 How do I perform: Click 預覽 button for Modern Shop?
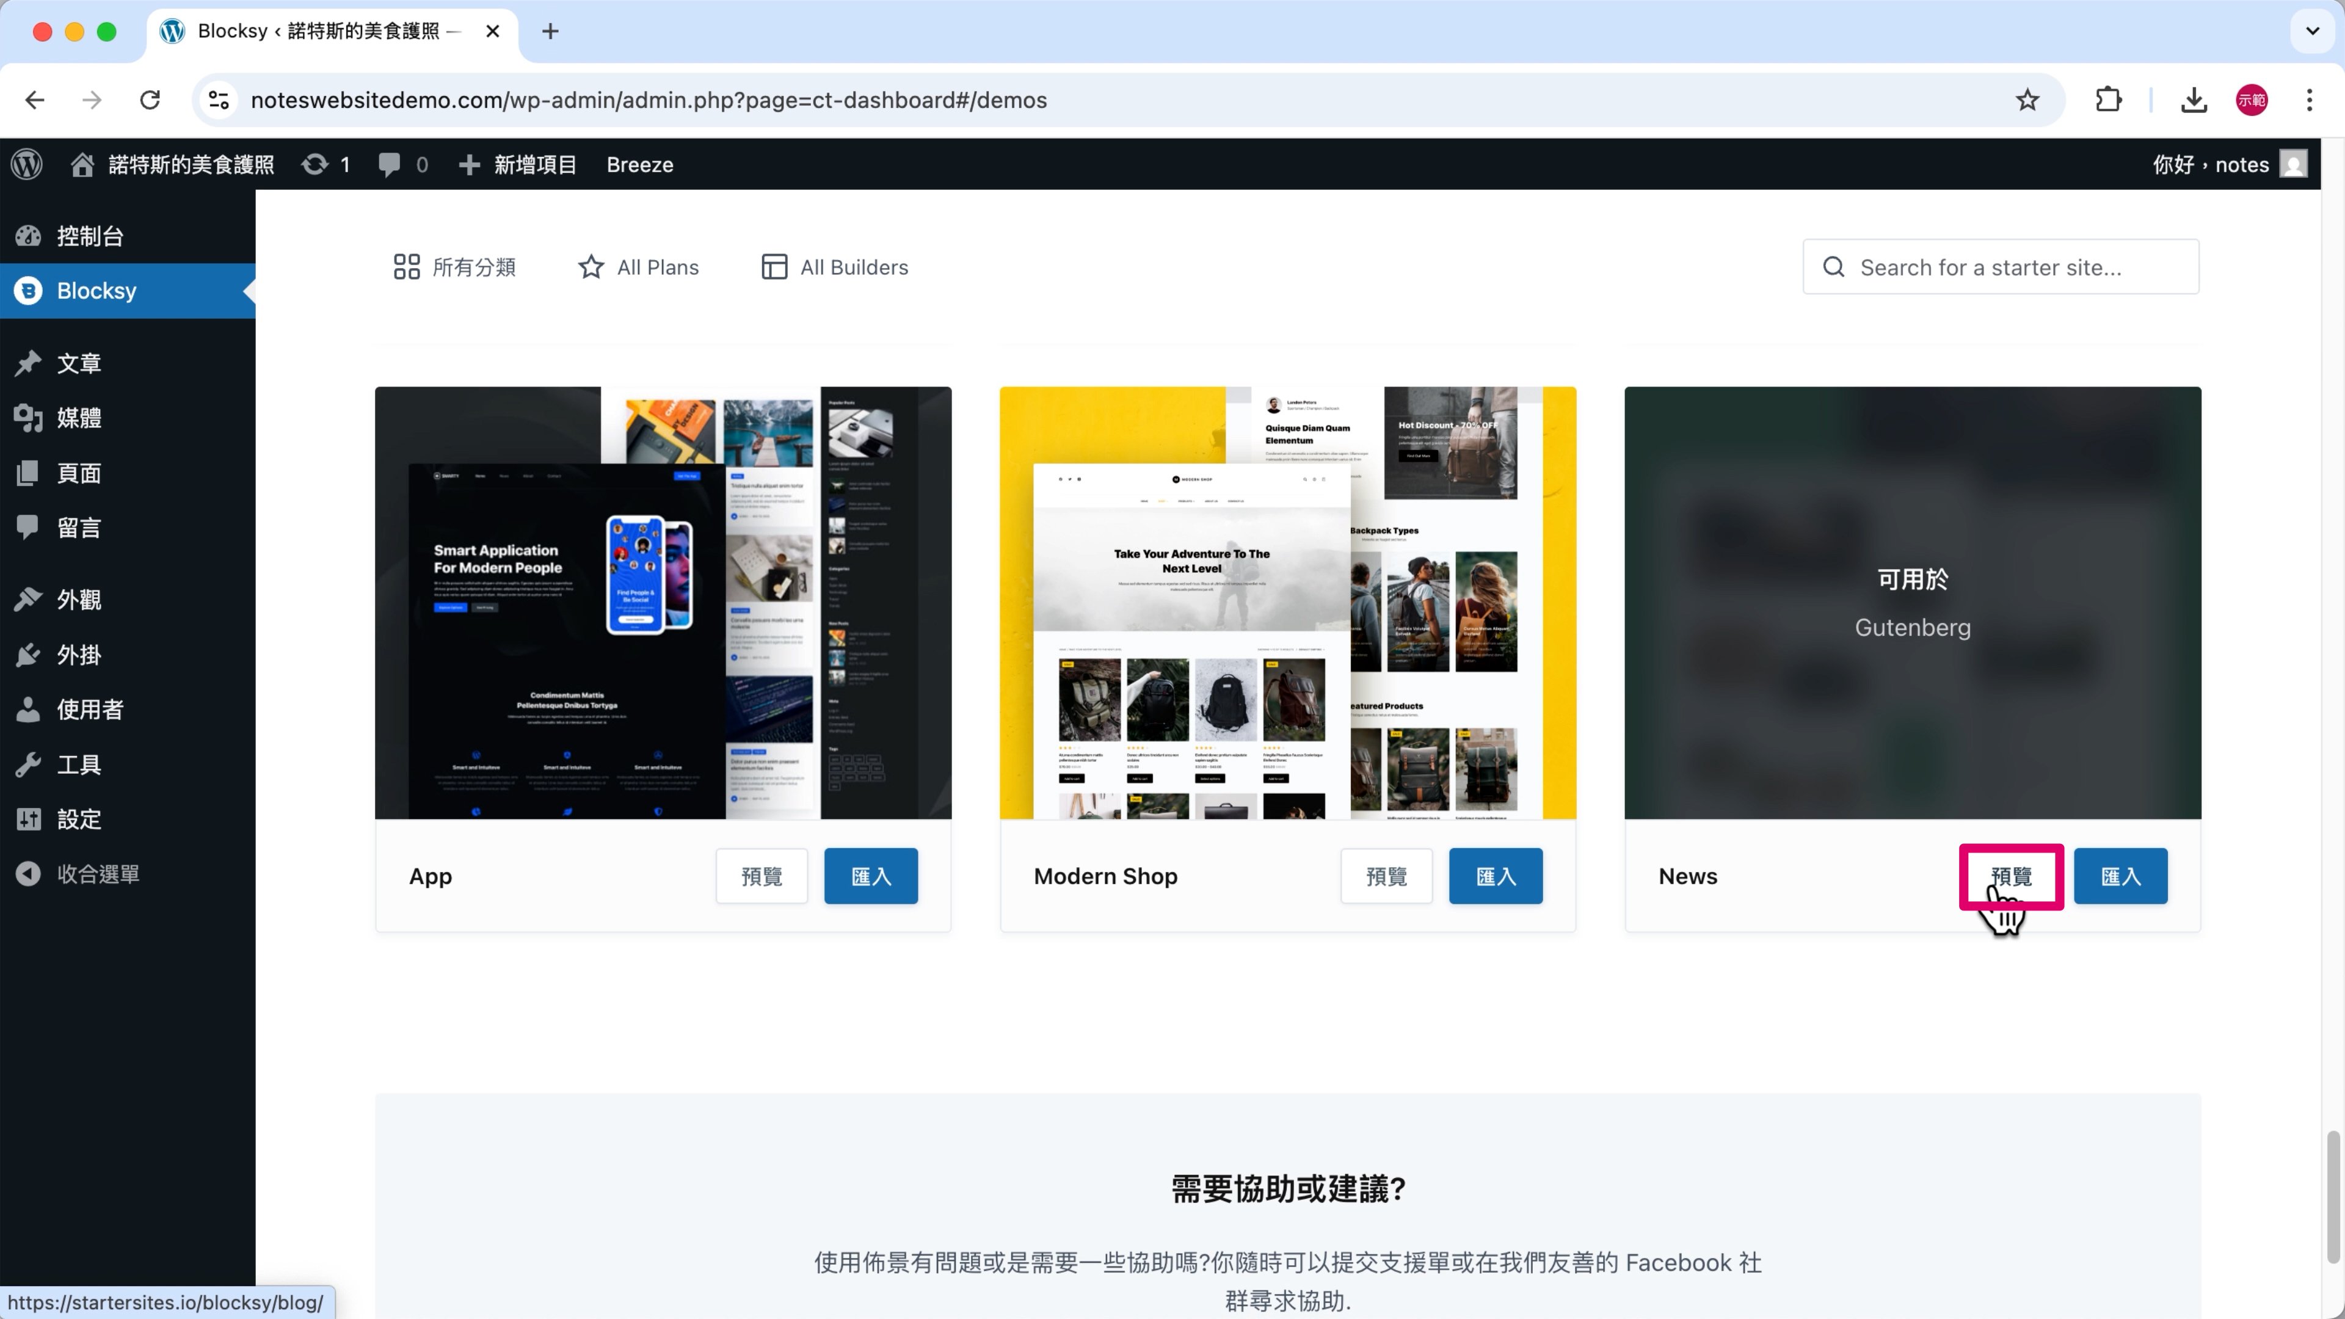click(x=1386, y=876)
